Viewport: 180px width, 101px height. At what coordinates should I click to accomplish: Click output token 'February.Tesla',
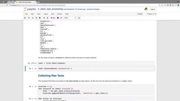coord(49,49)
